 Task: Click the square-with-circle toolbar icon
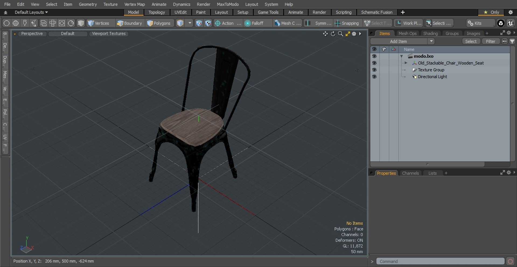pos(62,23)
